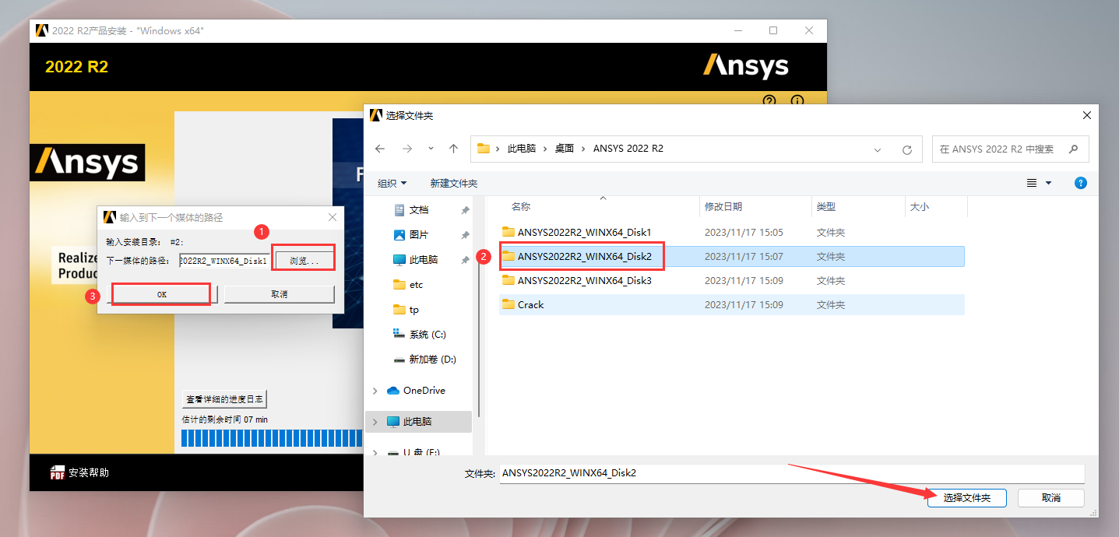Sort by 修改日期 column header

723,207
